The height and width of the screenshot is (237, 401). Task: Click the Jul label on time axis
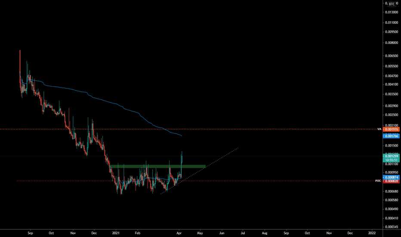243,233
